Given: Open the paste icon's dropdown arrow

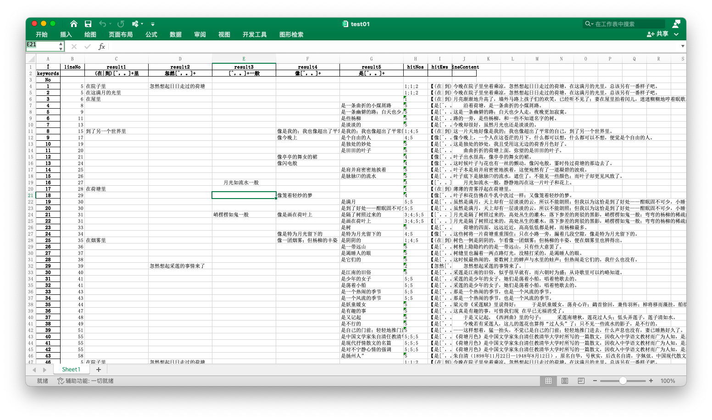Looking at the screenshot, I should click(x=141, y=23).
